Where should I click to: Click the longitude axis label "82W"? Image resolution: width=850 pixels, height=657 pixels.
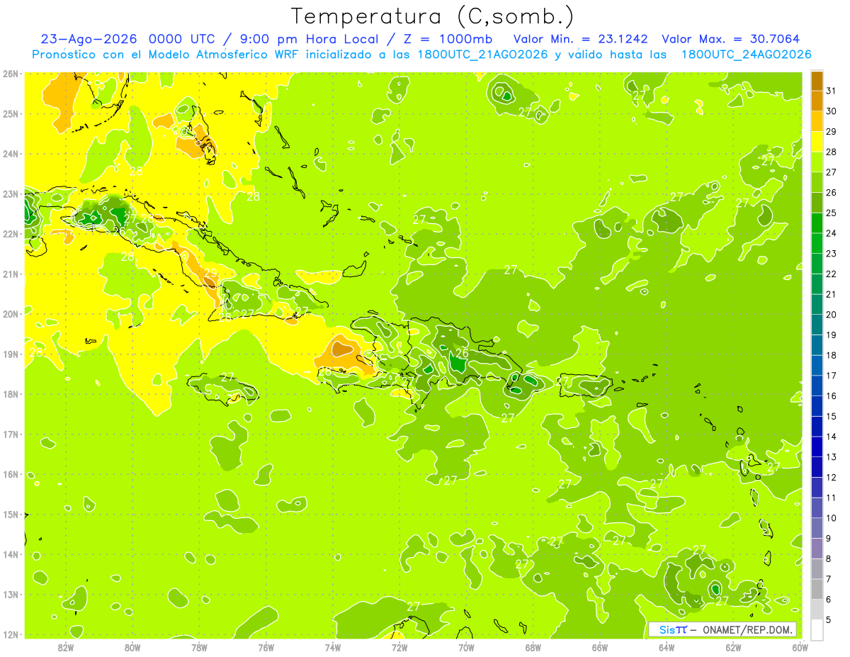tap(66, 648)
